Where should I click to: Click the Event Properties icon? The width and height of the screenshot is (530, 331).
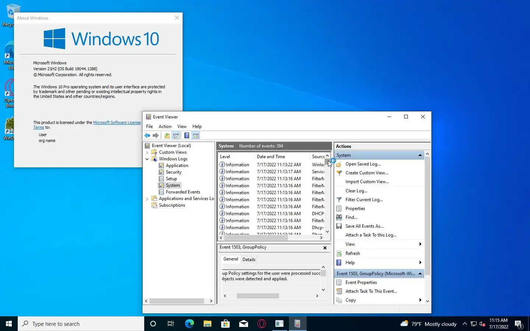(339, 282)
